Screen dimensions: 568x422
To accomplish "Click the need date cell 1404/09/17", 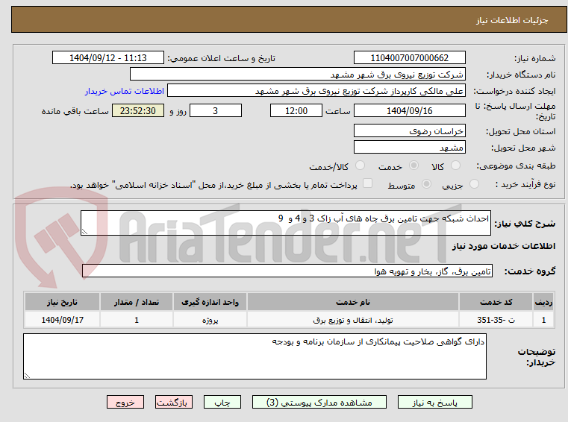I will (x=62, y=320).
